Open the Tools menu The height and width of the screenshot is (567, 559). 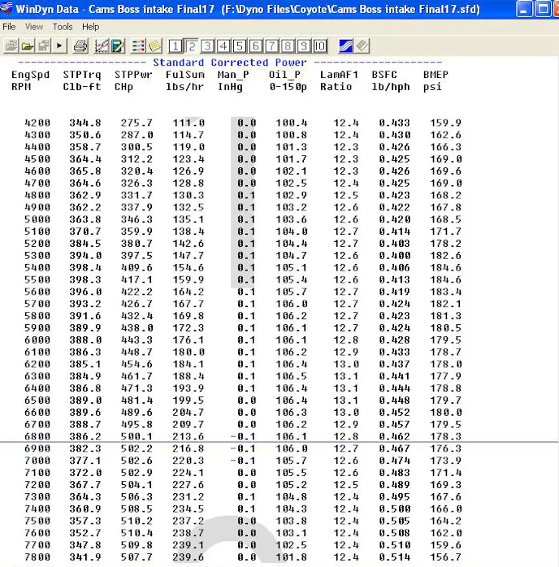(63, 27)
